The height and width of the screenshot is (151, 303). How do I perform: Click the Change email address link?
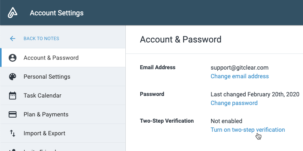240,76
